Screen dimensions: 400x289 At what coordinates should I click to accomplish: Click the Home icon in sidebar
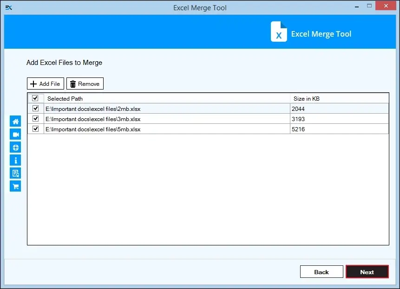15,122
